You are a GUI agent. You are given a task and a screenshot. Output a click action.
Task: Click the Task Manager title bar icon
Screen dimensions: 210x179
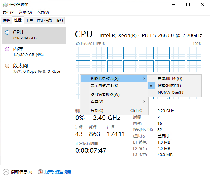5,5
